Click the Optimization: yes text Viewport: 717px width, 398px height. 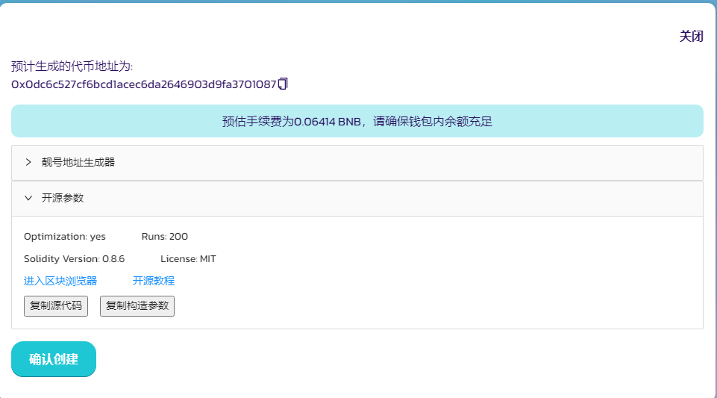pos(65,237)
